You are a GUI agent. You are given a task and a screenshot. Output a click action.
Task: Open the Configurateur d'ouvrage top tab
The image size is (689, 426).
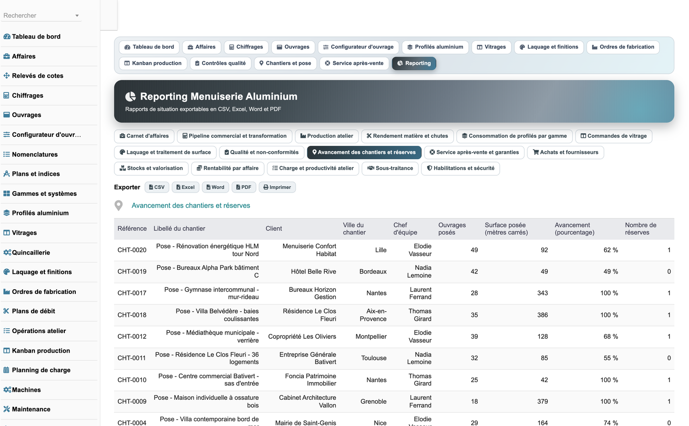(358, 47)
